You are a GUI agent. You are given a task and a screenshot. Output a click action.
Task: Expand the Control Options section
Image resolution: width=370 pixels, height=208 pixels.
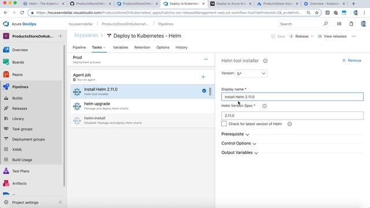239,143
